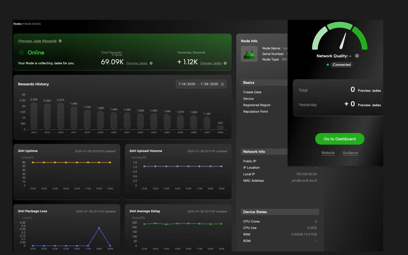Click the Go to Dashboard button
The image size is (408, 255).
(x=339, y=139)
